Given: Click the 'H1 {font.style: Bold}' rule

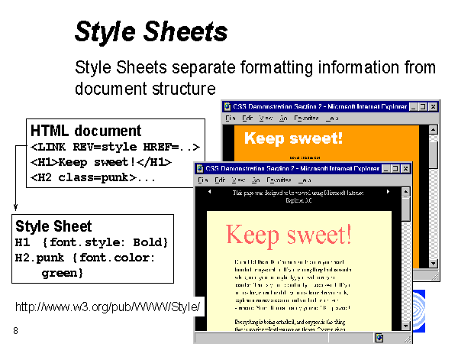Looking at the screenshot, I should (92, 242).
